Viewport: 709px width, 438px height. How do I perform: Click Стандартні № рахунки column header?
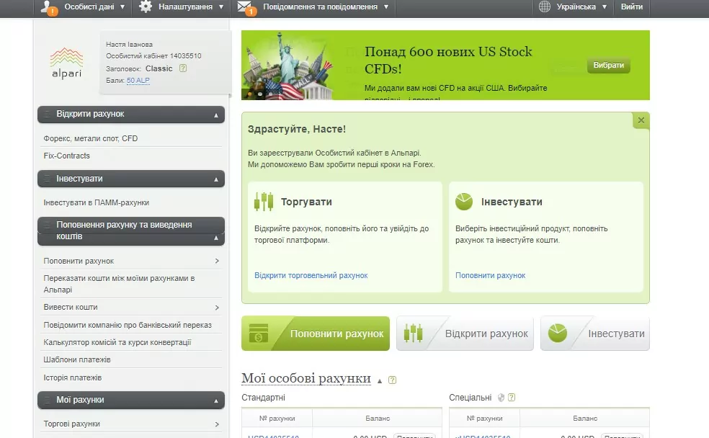click(x=277, y=418)
